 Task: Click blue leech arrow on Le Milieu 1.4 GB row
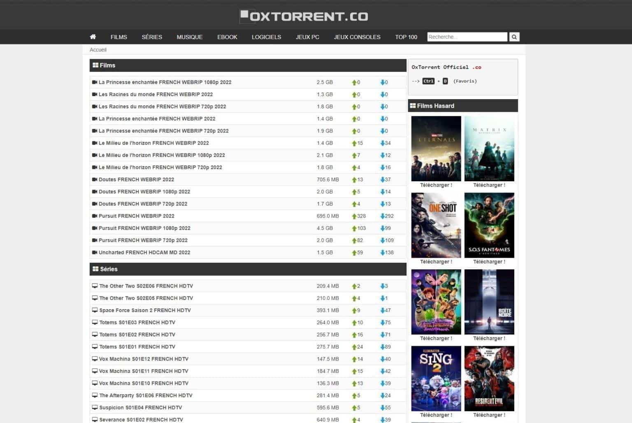[x=383, y=143]
